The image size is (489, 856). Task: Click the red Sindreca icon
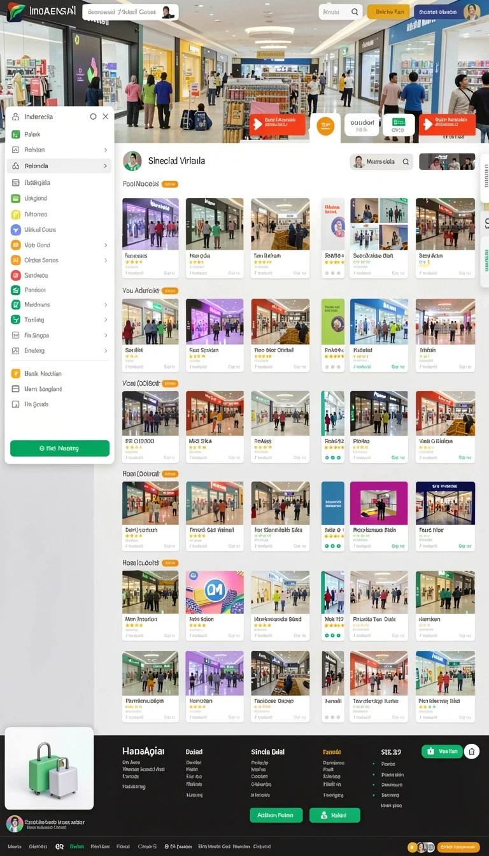click(16, 275)
